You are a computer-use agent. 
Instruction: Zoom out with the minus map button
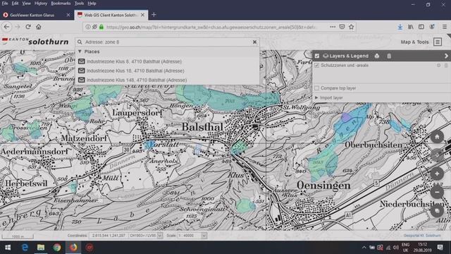tap(437, 192)
